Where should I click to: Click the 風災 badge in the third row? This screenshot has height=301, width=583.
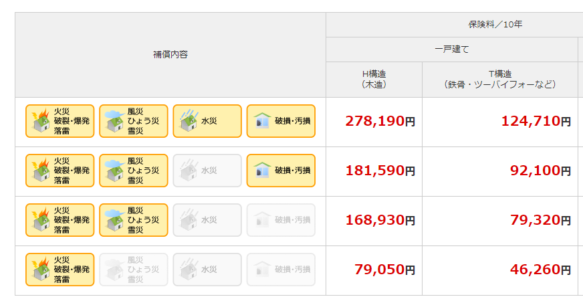pos(134,220)
